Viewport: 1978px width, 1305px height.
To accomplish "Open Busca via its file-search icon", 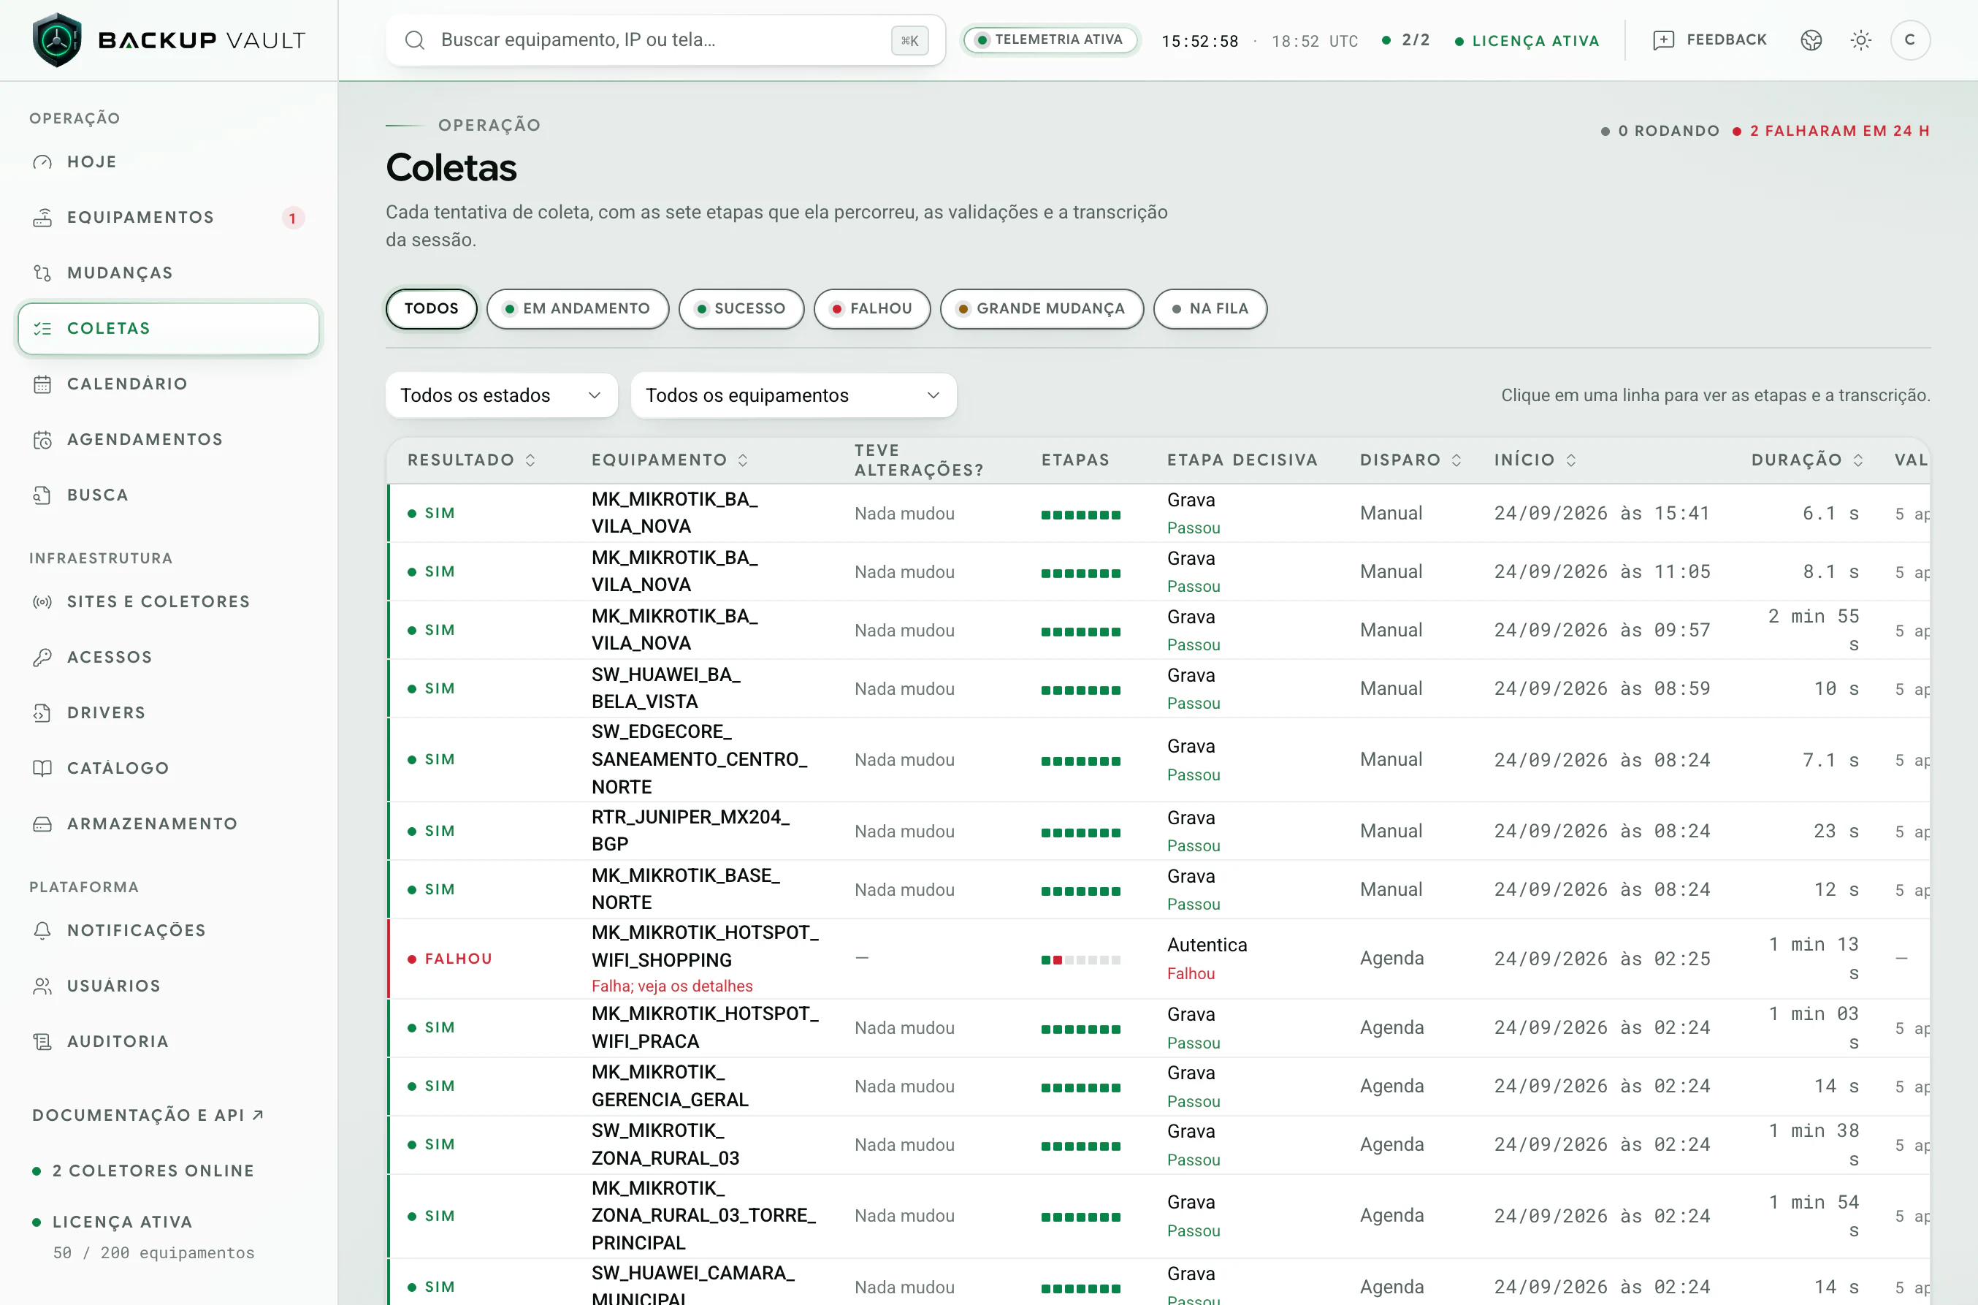I will pyautogui.click(x=42, y=495).
